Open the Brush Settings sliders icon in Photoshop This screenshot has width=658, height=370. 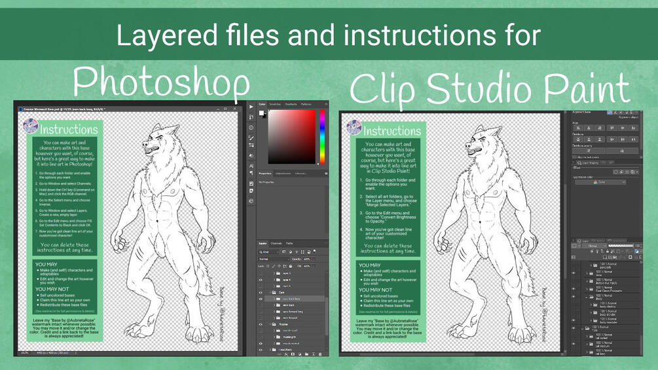(251, 145)
